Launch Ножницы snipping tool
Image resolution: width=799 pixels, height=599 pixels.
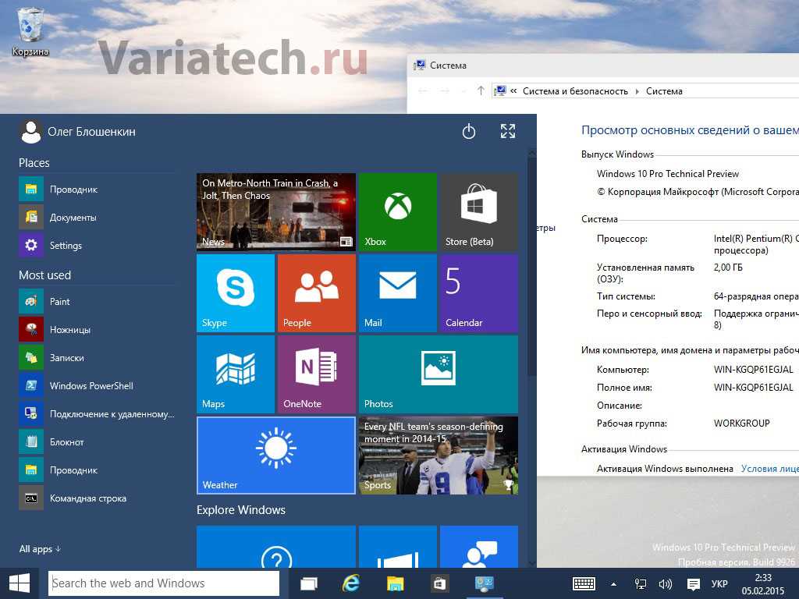(97, 329)
